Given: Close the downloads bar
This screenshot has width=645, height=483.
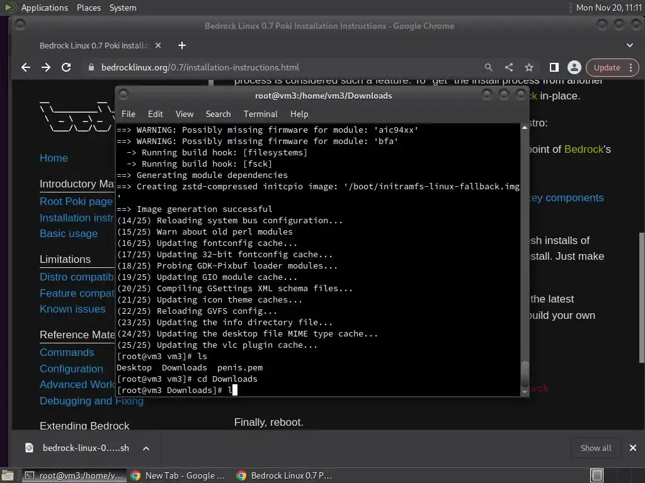Looking at the screenshot, I should tap(633, 448).
